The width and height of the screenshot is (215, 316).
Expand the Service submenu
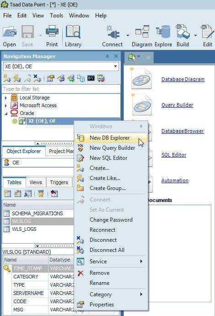[x=111, y=262]
